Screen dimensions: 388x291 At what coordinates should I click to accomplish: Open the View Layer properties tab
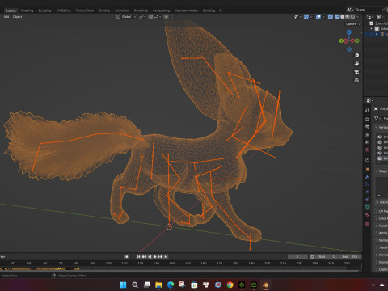pos(368,134)
